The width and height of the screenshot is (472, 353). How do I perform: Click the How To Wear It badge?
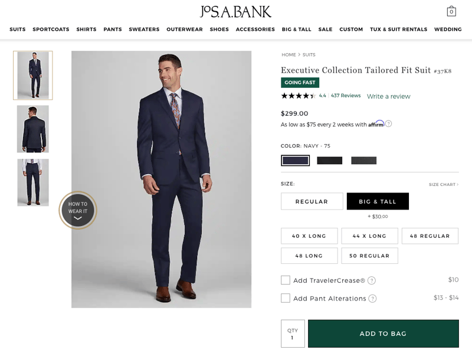coord(78,210)
